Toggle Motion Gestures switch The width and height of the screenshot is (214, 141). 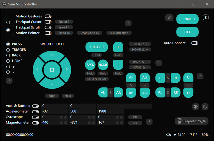(x=48, y=16)
